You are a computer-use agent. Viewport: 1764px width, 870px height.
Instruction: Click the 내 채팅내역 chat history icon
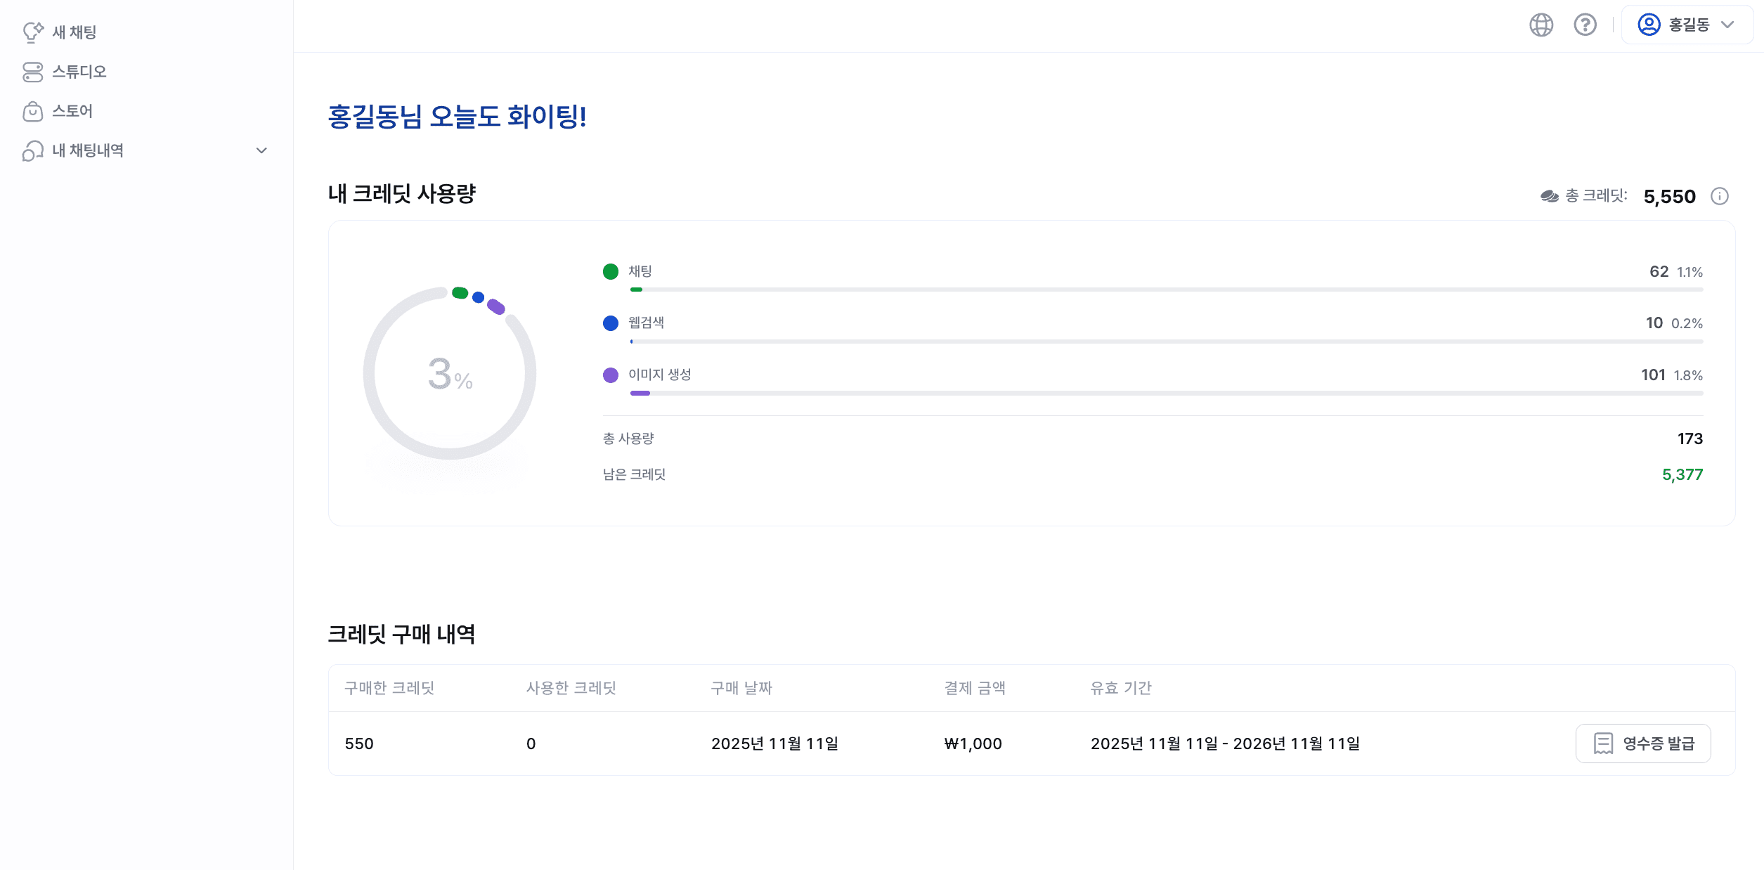33,150
